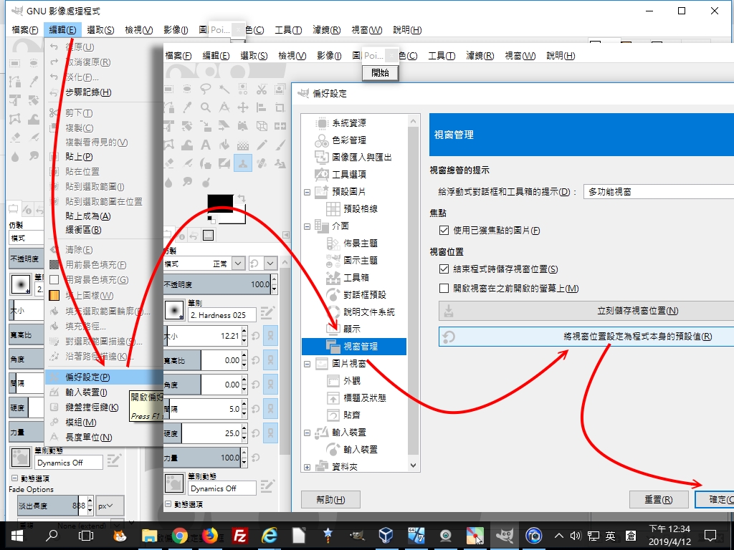Image resolution: width=734 pixels, height=550 pixels.
Task: Choose 鍵盤捷徑鍵(K) from Edit menu
Action: click(92, 407)
